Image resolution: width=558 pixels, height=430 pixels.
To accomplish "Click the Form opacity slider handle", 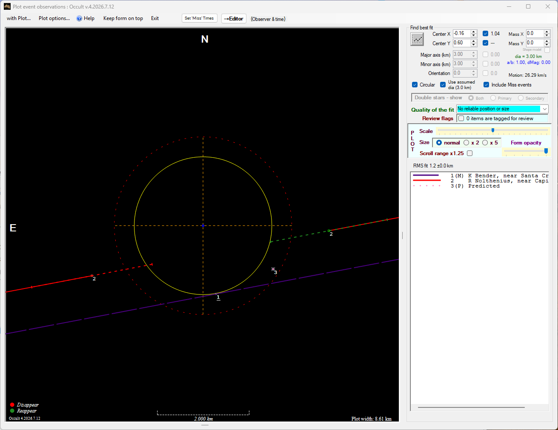I will (x=546, y=151).
